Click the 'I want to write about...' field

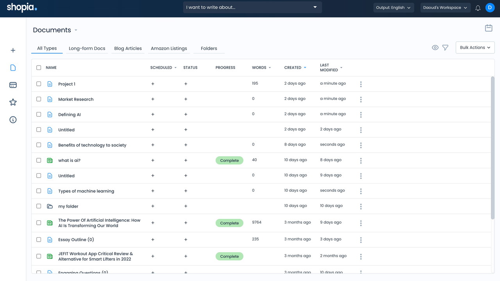(248, 7)
